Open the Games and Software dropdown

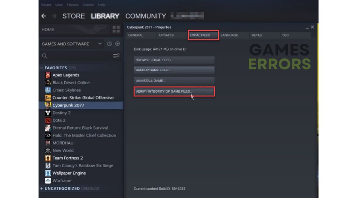(72, 44)
